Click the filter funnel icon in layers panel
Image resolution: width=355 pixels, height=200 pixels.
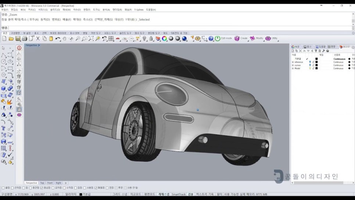pyautogui.click(x=316, y=51)
